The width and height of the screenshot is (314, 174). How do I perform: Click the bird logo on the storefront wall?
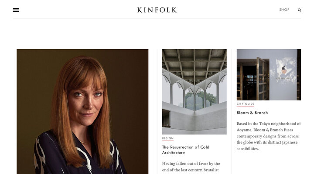point(284,70)
